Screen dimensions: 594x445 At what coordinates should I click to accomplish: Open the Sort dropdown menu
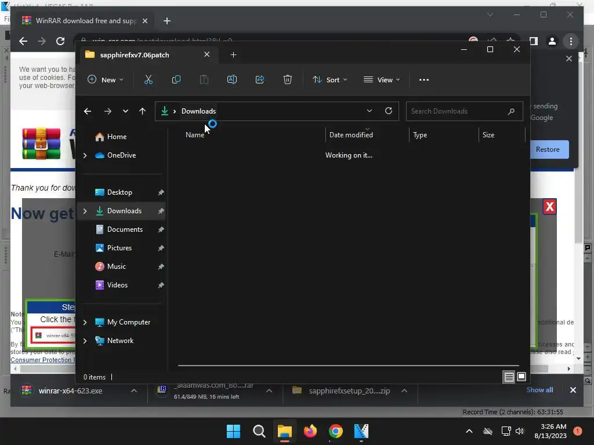coord(329,80)
